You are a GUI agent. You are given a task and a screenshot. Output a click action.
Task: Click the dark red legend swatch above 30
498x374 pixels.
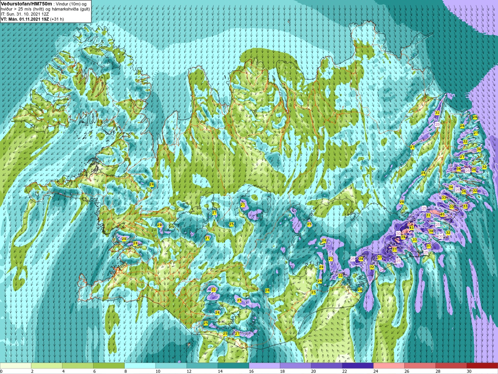(x=482, y=366)
